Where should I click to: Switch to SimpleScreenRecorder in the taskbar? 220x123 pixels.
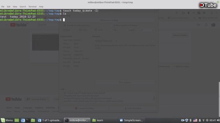pyautogui.click(x=131, y=120)
